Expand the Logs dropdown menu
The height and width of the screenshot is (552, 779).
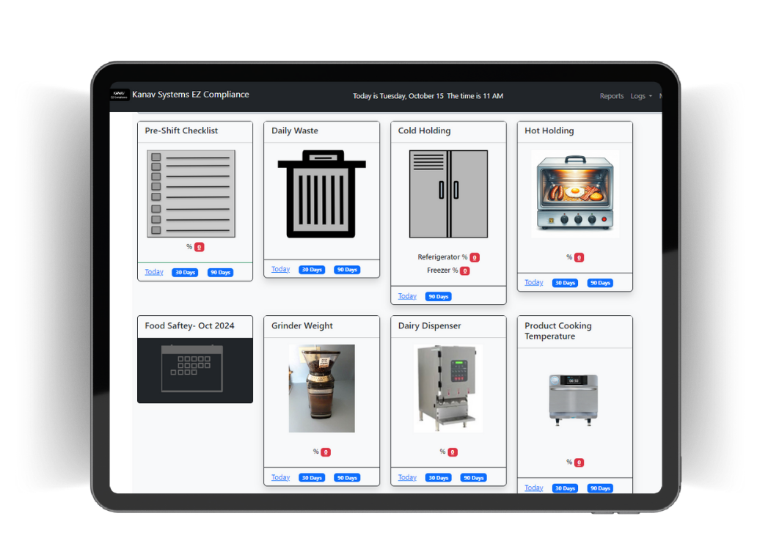click(640, 96)
